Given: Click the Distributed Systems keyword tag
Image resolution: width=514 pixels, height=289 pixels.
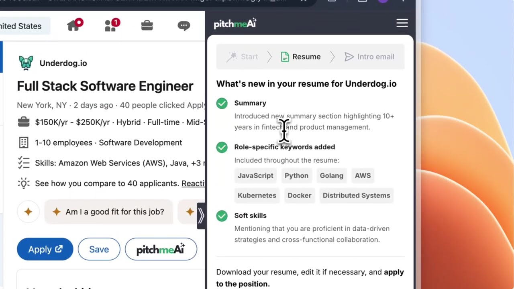Looking at the screenshot, I should coord(357,195).
